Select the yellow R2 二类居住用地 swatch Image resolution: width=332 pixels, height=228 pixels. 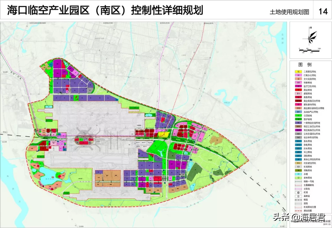point(298,72)
